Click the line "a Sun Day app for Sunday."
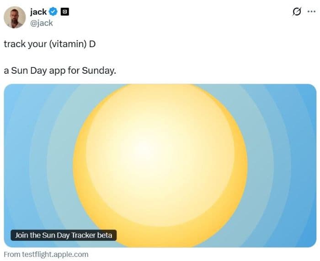 [59, 71]
